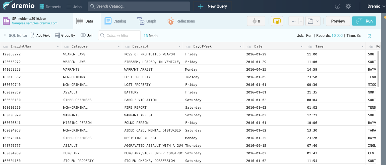Screen dimensions: 386x165
Task: Open the help question mark icon
Action: click(x=338, y=6)
